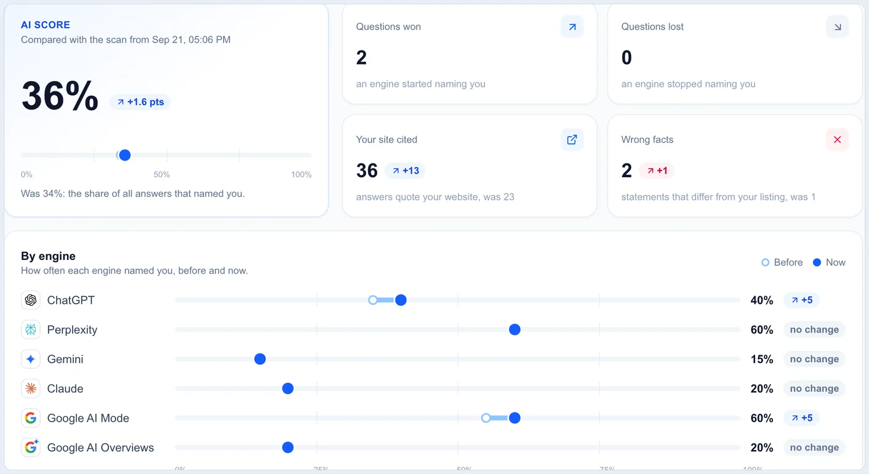Click the Questions won up-arrow icon

[x=572, y=27]
